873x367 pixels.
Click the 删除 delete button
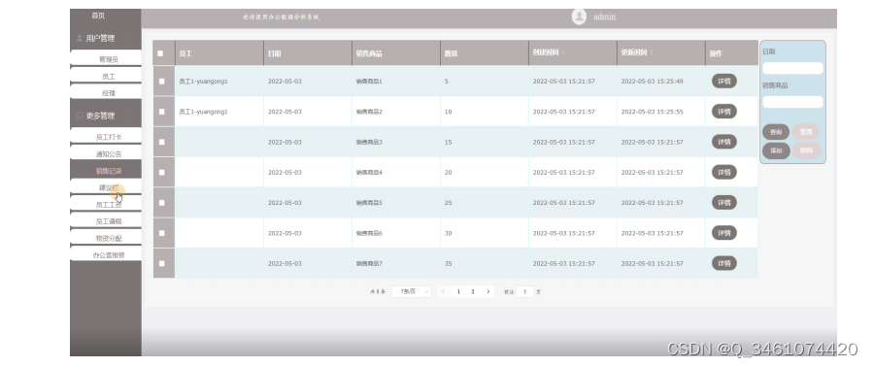click(x=806, y=150)
